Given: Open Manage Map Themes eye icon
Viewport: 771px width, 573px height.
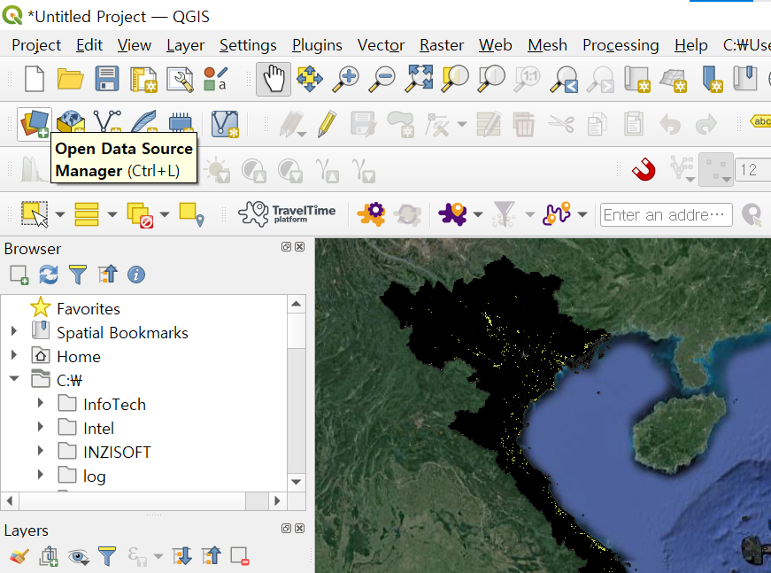Looking at the screenshot, I should click(x=78, y=557).
